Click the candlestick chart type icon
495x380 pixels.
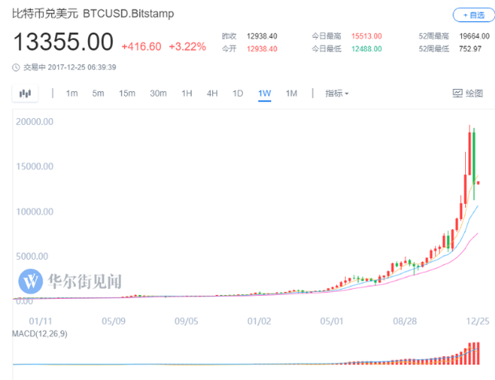click(25, 94)
